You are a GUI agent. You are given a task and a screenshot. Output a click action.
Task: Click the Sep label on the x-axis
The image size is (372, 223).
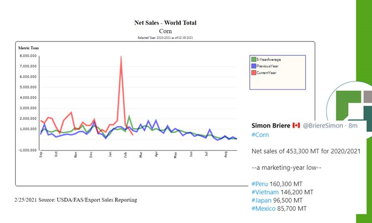point(41,155)
